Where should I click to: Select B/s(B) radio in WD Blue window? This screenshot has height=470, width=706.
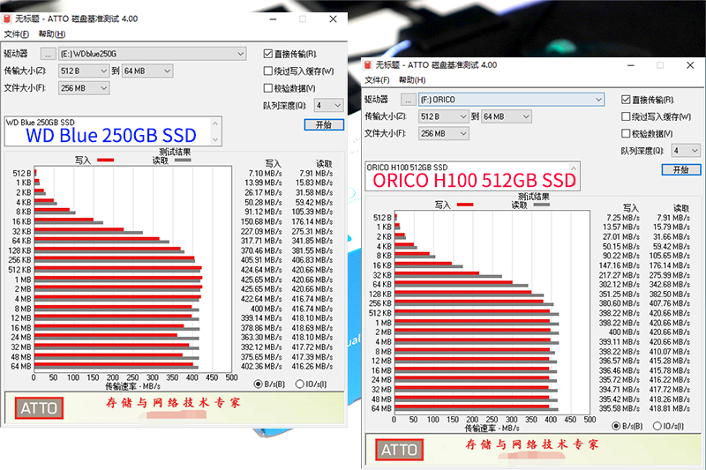pyautogui.click(x=258, y=384)
